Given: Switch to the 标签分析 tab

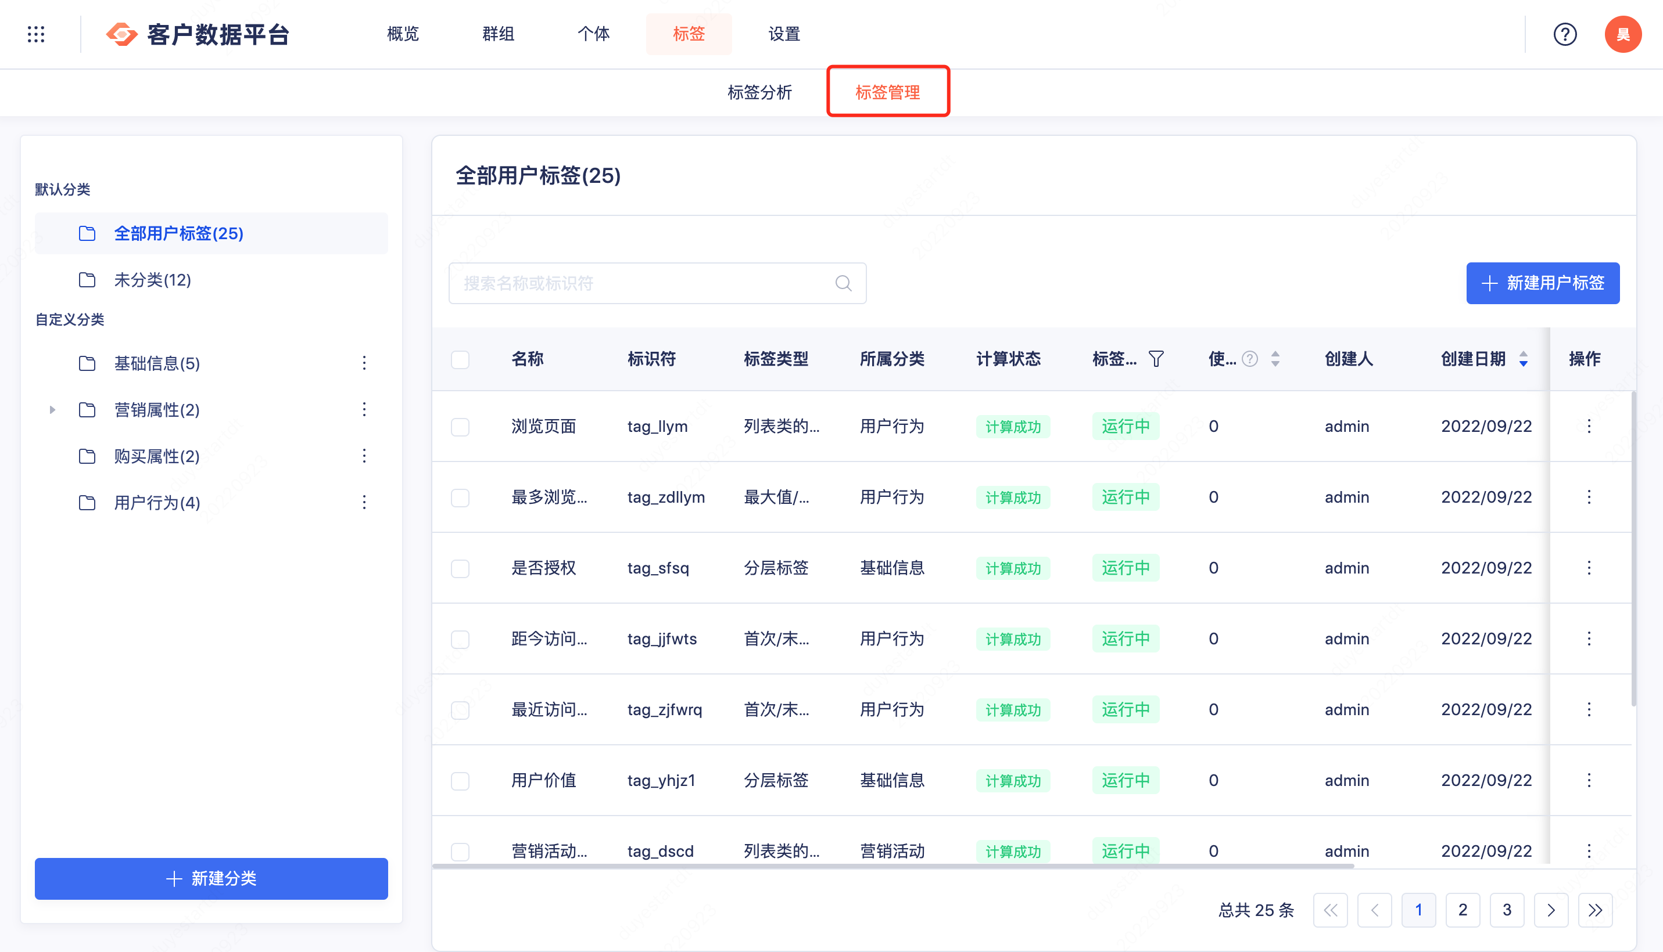Looking at the screenshot, I should (761, 92).
